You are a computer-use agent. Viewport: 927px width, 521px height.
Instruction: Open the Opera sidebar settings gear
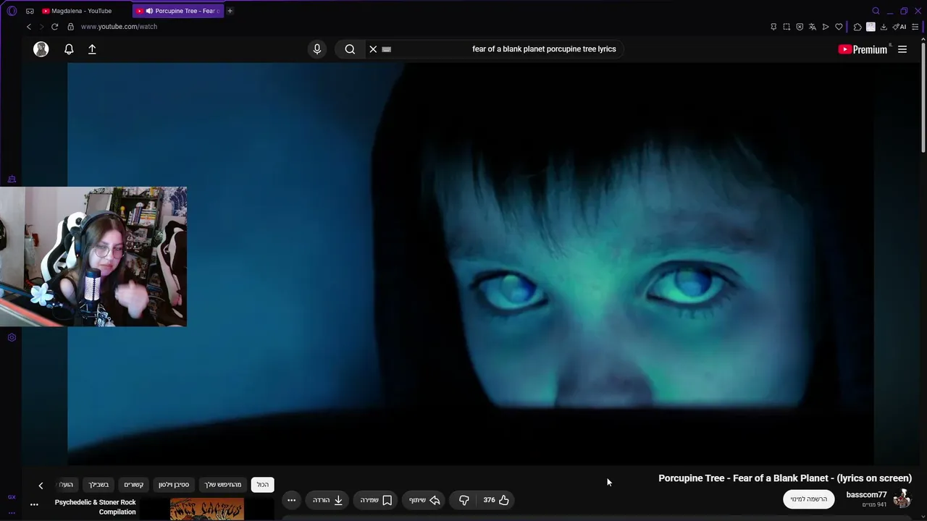(x=12, y=337)
